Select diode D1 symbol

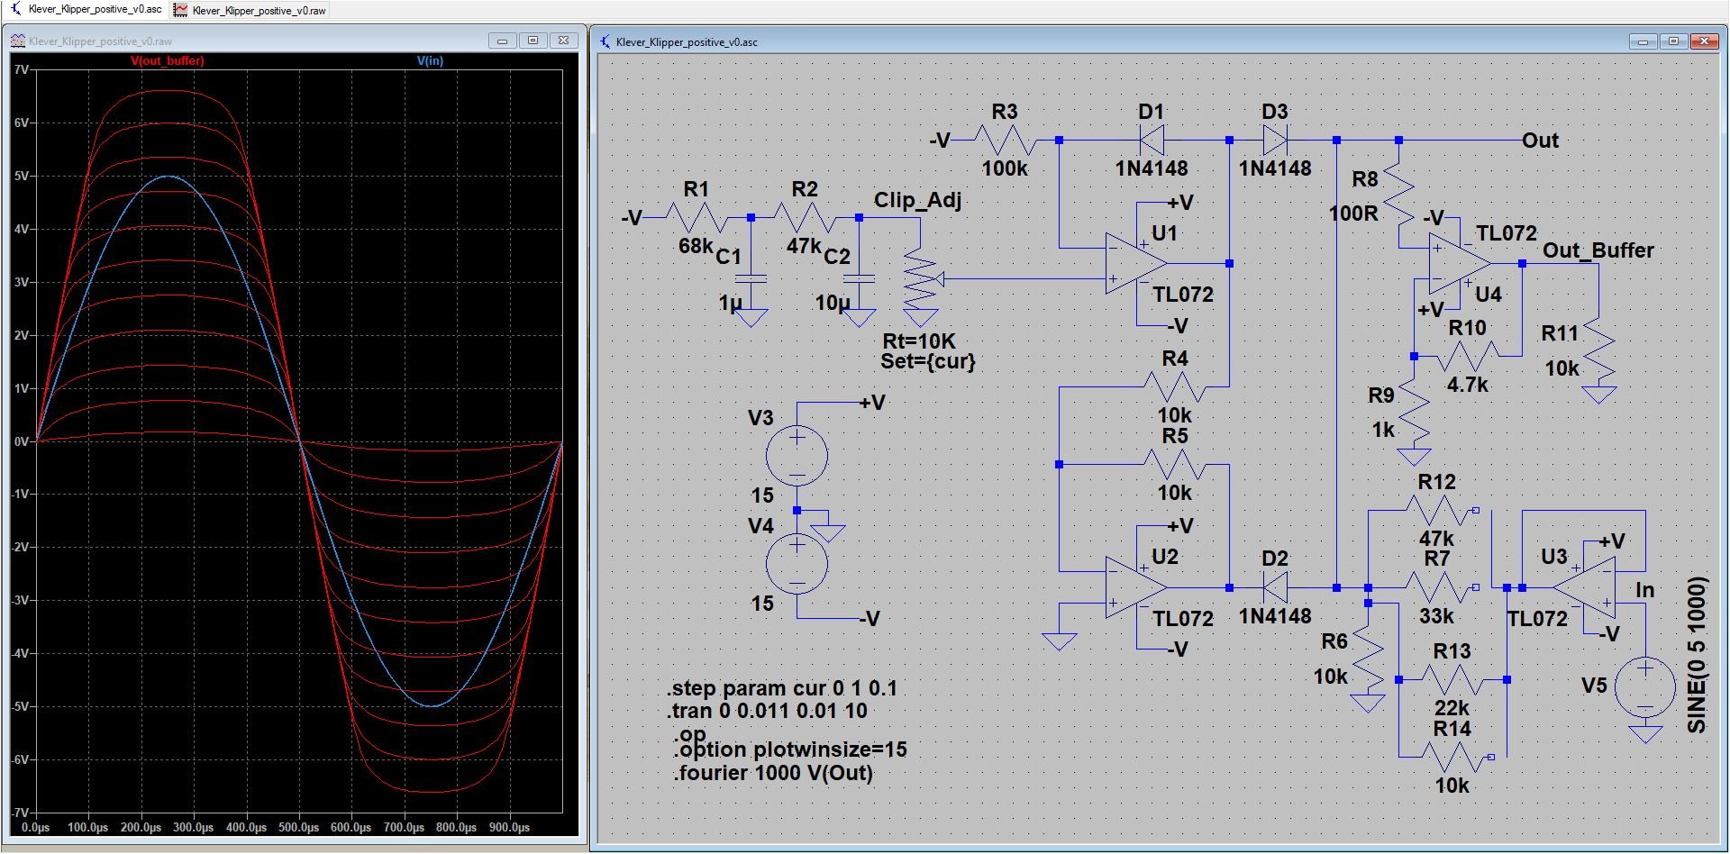click(1151, 140)
